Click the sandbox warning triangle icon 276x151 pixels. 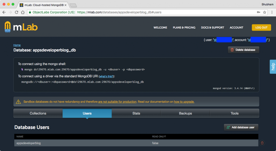coord(18,102)
